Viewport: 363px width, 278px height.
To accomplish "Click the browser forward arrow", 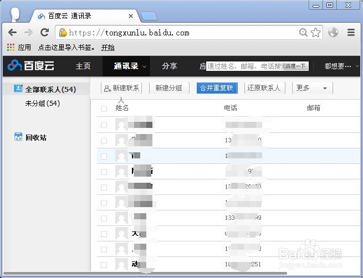I will (x=28, y=32).
